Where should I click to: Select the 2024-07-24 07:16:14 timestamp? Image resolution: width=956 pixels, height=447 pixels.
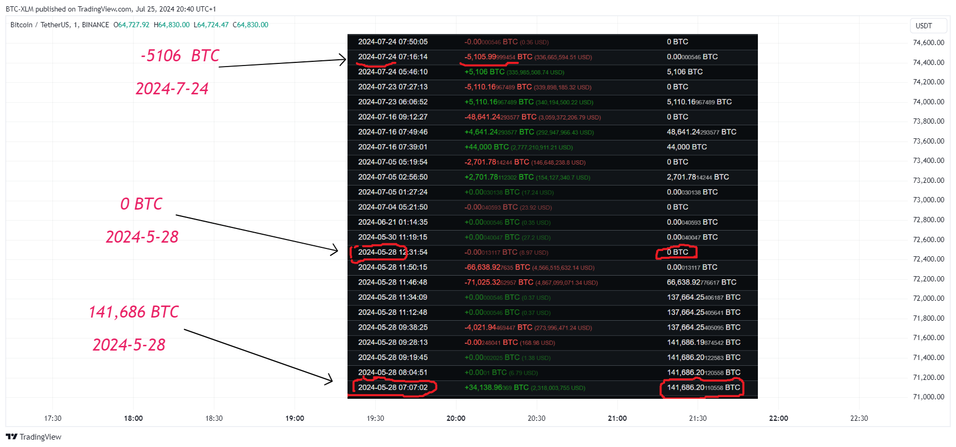click(x=393, y=57)
